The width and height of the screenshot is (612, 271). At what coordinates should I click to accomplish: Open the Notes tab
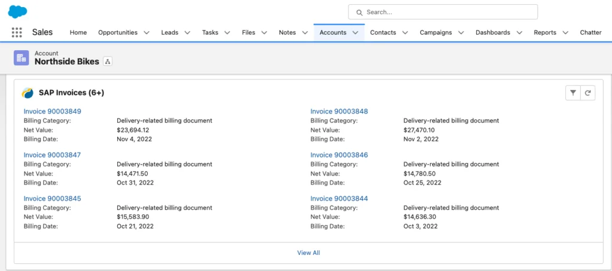point(287,33)
